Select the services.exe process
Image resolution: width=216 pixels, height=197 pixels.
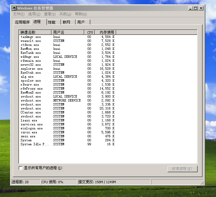point(67,125)
